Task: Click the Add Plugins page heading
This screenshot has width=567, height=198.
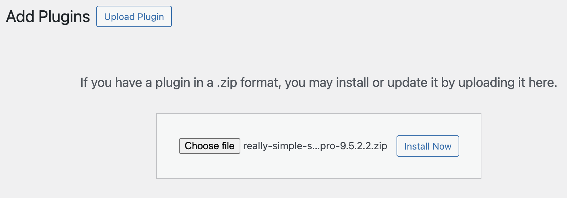Action: click(x=48, y=17)
